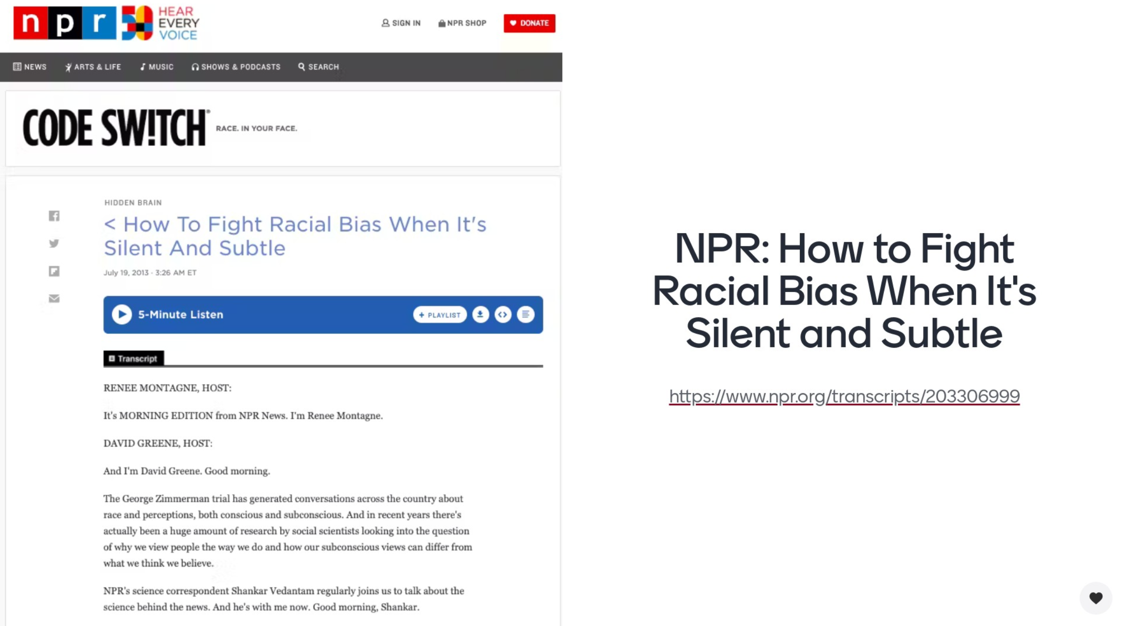Open the News menu

tap(30, 67)
